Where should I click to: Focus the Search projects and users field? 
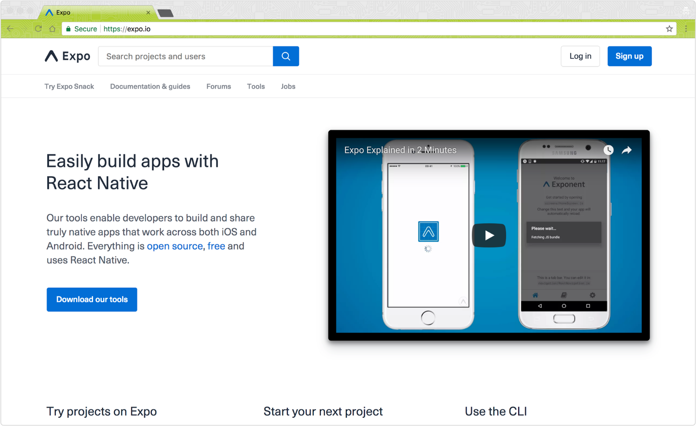(186, 56)
